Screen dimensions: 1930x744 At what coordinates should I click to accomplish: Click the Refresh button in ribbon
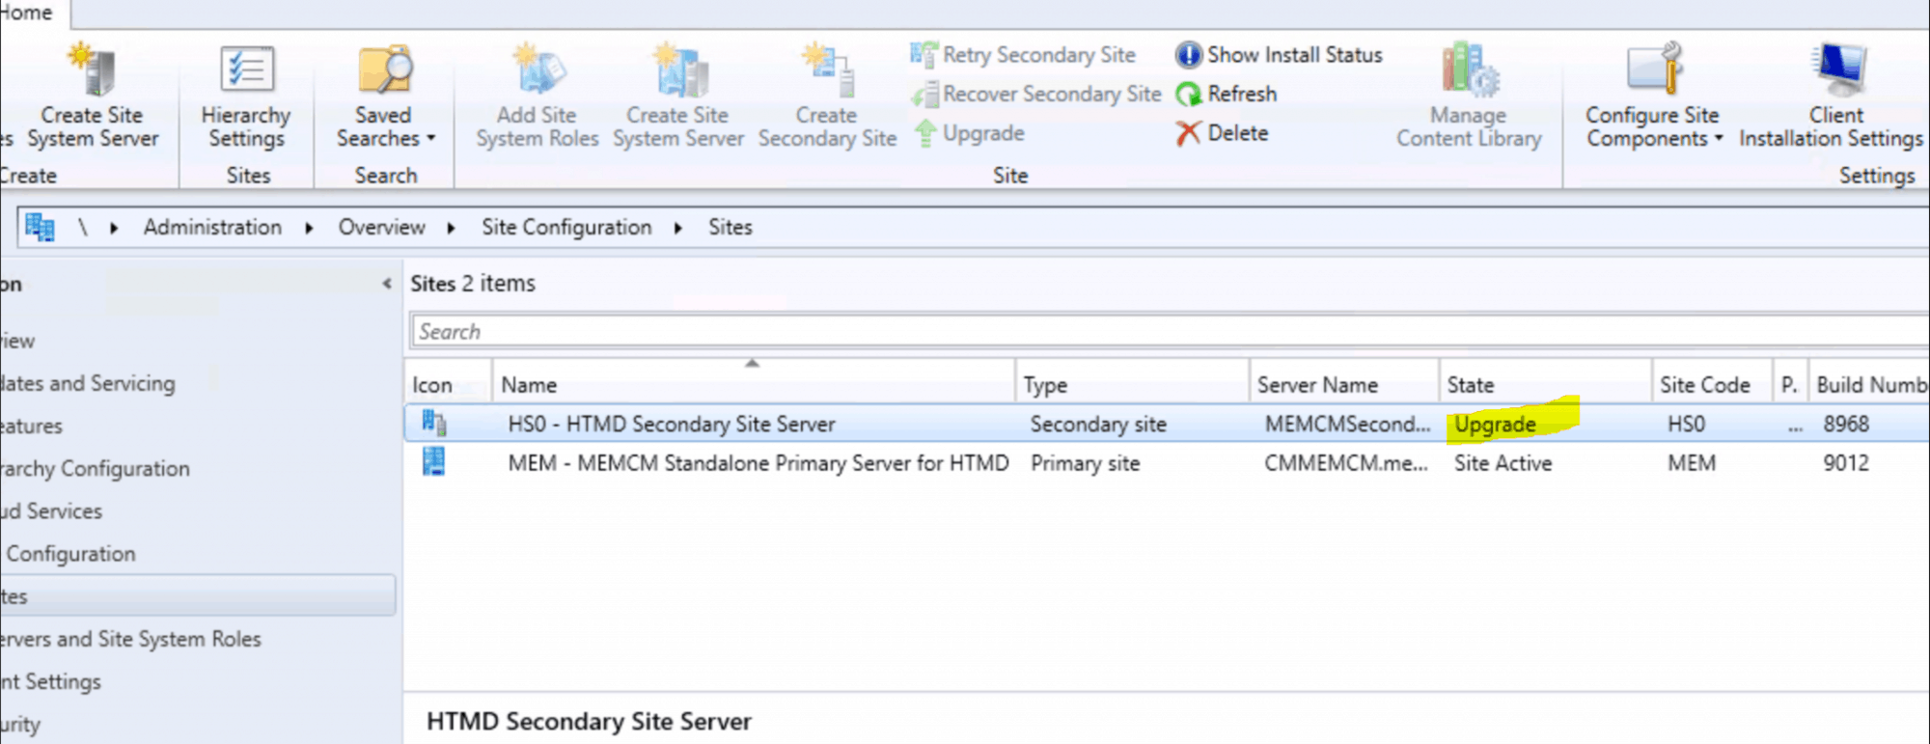[1227, 94]
